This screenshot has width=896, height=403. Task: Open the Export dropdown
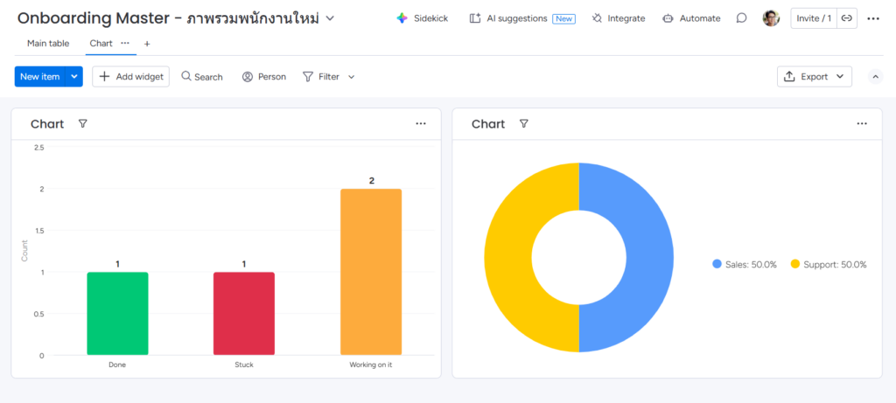(814, 77)
